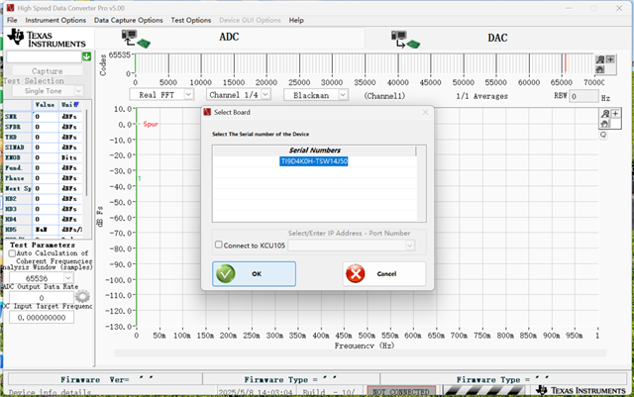Select serial number TI9D4K0H-TSW14J50
This screenshot has height=397, width=634.
tap(314, 161)
